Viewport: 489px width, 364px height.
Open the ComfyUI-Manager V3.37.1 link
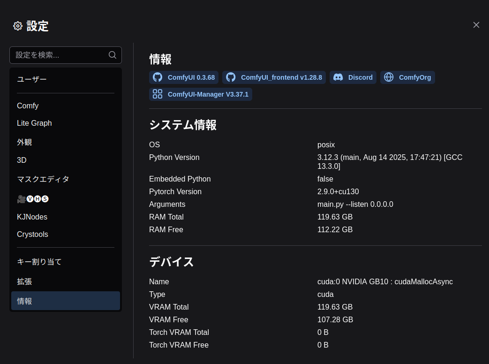(208, 94)
